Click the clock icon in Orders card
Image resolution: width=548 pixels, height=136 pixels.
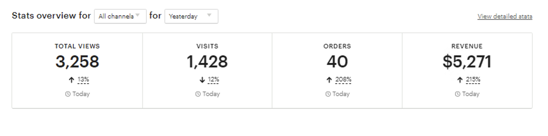328,94
